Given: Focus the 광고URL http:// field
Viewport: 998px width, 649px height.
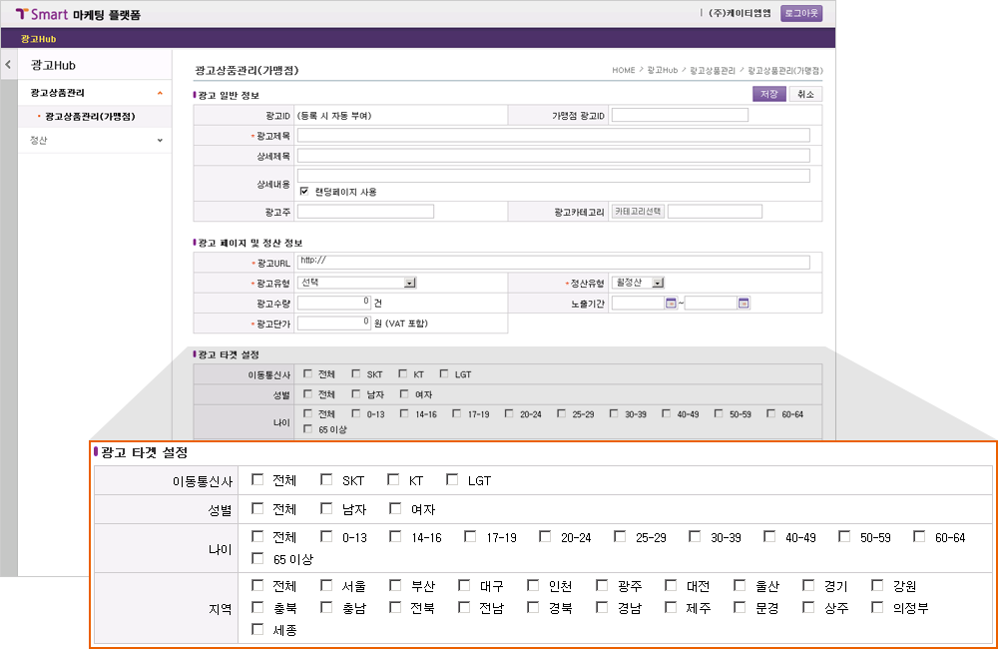Looking at the screenshot, I should [x=554, y=263].
